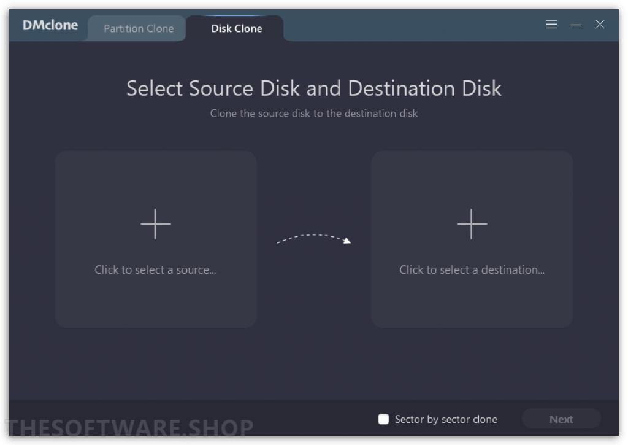628x445 pixels.
Task: Click the 'Select Source Disk and Destination Disk' heading
Action: click(x=314, y=88)
